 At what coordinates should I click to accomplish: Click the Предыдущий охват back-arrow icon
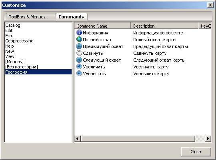click(79, 46)
